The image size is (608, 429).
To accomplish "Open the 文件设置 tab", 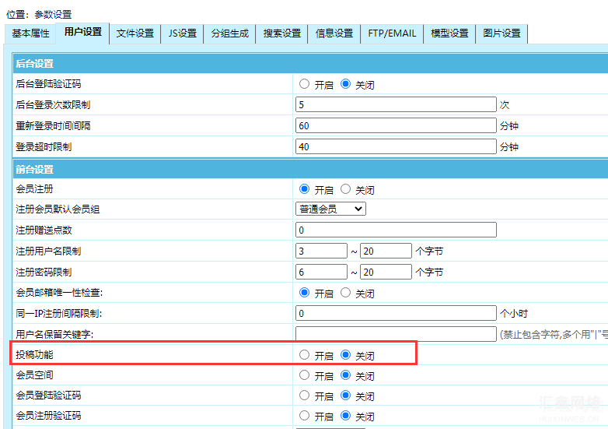I will (135, 33).
